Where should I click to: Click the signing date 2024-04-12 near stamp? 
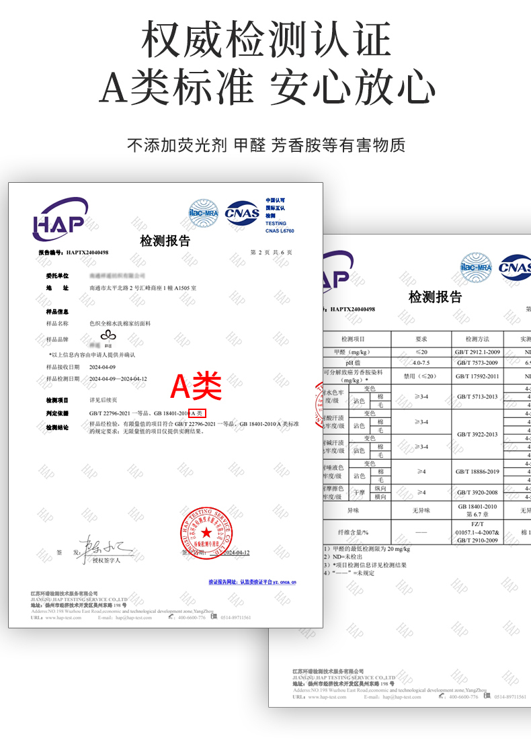tap(237, 552)
